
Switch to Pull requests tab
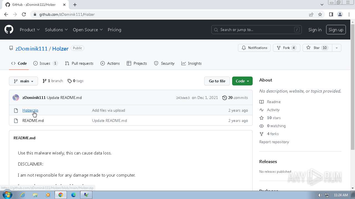click(79, 63)
